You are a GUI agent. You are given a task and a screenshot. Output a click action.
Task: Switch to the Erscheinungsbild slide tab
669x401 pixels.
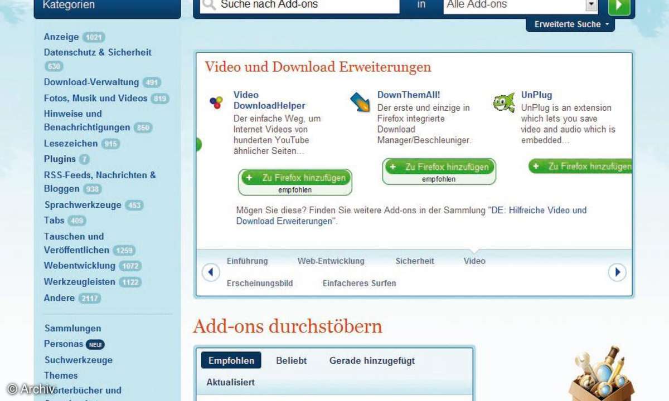[260, 283]
